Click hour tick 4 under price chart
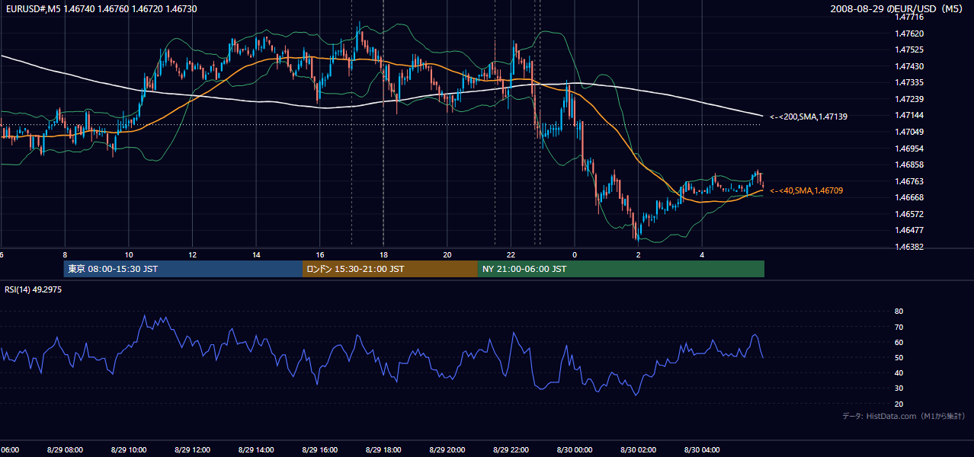974x457 pixels. (x=702, y=254)
